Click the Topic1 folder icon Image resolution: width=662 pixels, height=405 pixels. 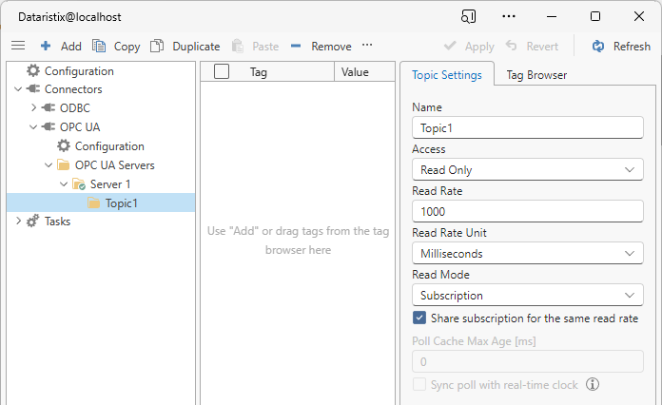[94, 202]
